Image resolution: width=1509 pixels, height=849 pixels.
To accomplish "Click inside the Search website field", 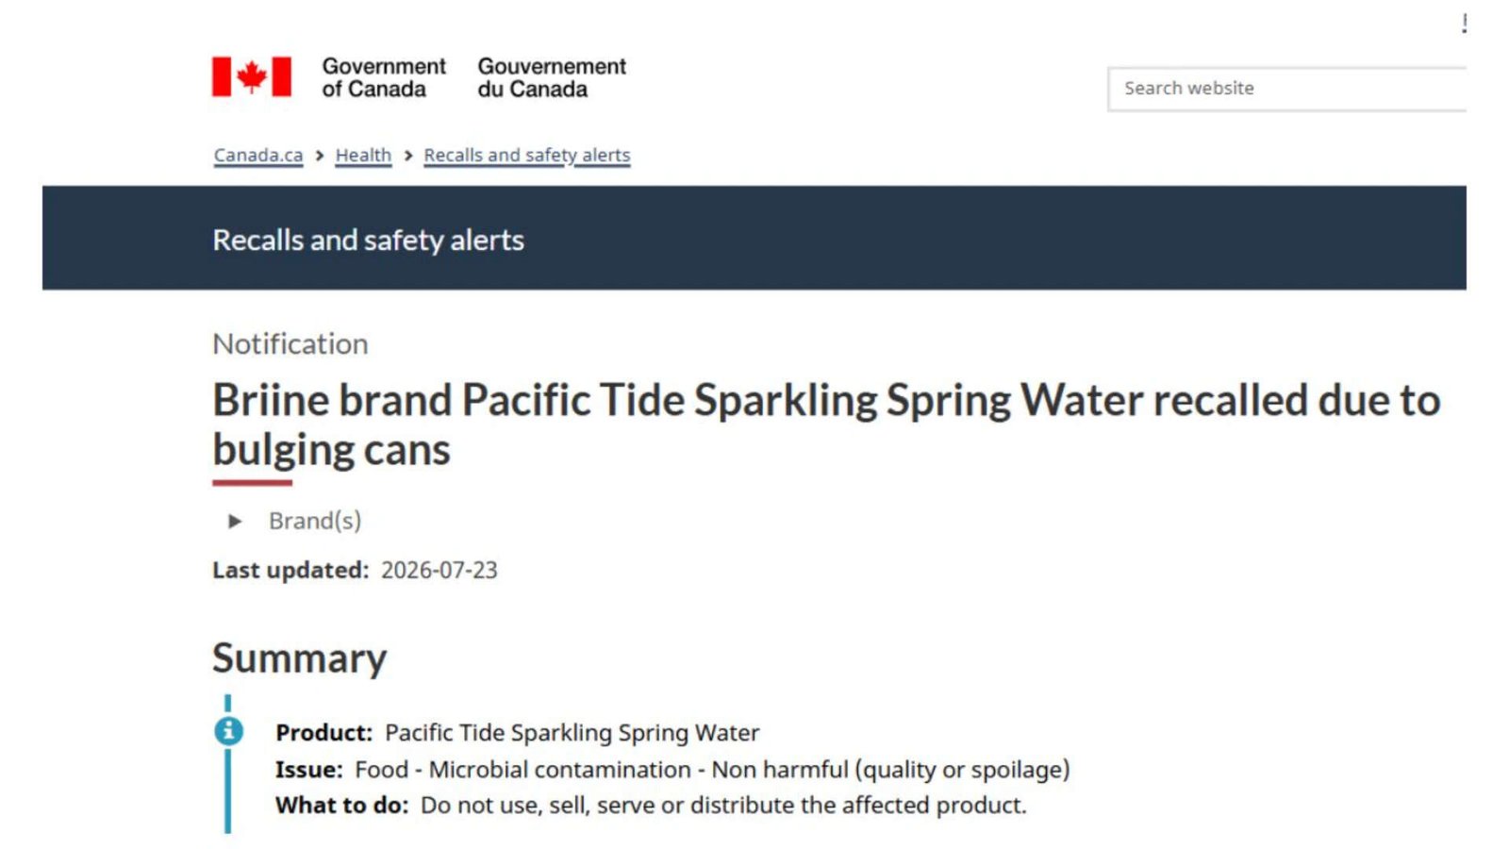I will (x=1287, y=89).
